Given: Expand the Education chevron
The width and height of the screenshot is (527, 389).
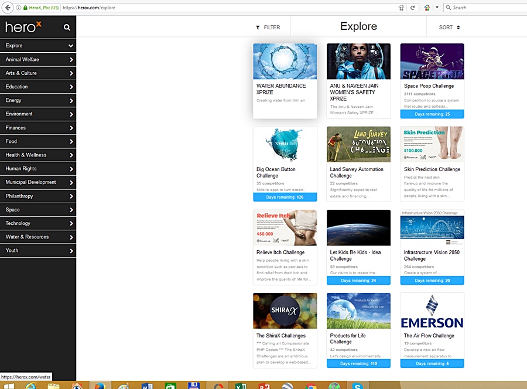Looking at the screenshot, I should pyautogui.click(x=71, y=87).
